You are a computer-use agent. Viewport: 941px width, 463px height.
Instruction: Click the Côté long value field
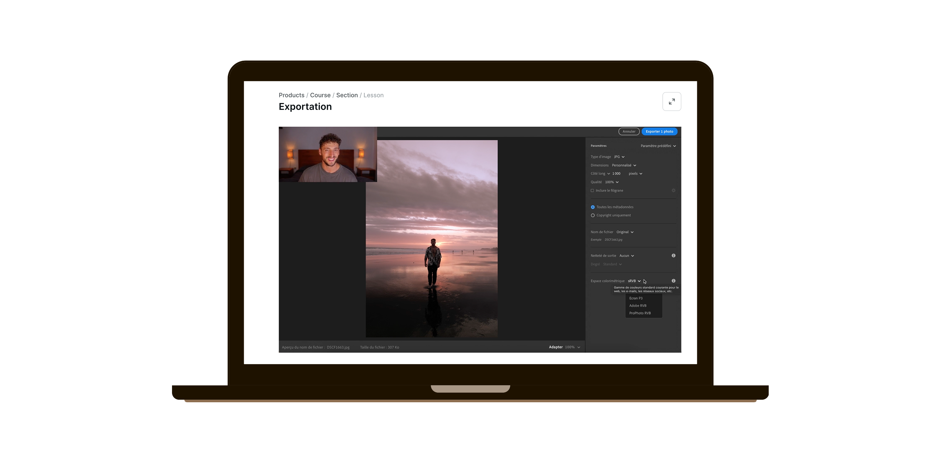pyautogui.click(x=617, y=174)
